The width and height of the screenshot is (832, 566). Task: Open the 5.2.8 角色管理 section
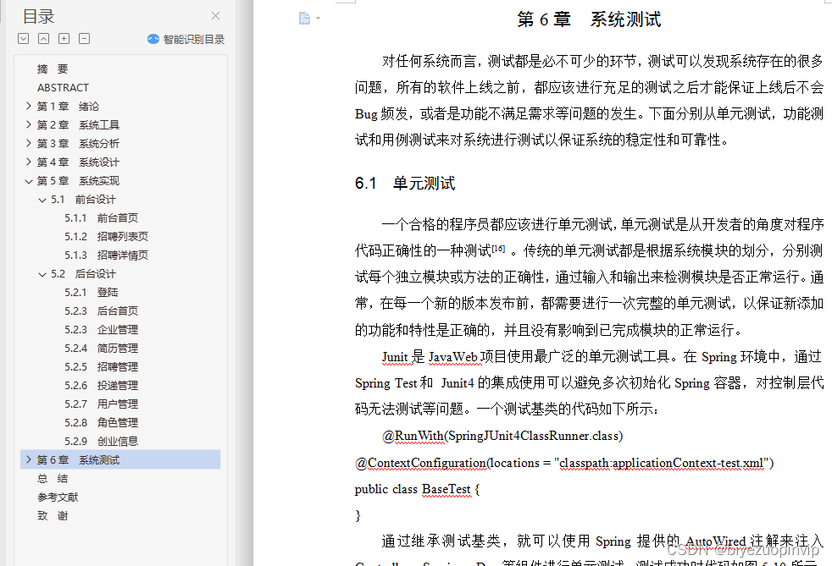[x=102, y=422]
